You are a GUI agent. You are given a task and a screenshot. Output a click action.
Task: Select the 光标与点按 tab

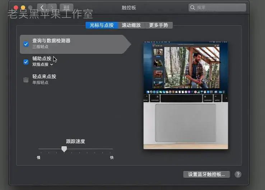102,25
